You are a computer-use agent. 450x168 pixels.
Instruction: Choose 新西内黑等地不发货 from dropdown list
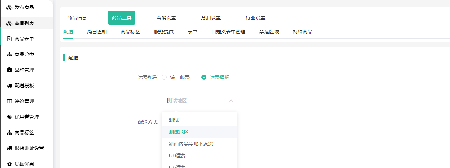191,144
